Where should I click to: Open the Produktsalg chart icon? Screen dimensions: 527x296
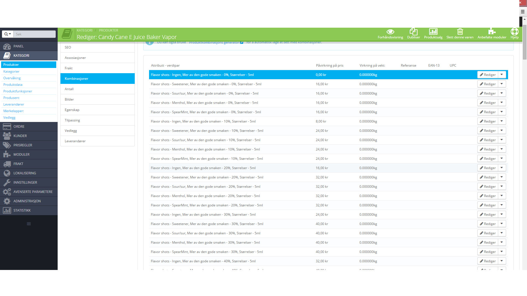click(x=433, y=32)
